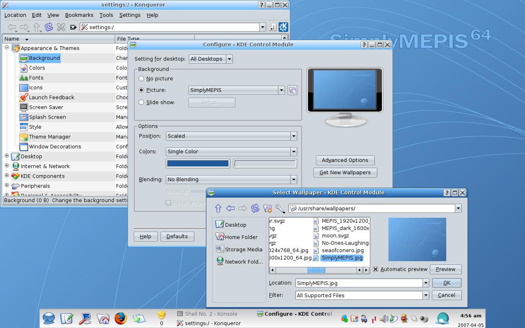Click home folder icon in taskbar

[x=103, y=319]
